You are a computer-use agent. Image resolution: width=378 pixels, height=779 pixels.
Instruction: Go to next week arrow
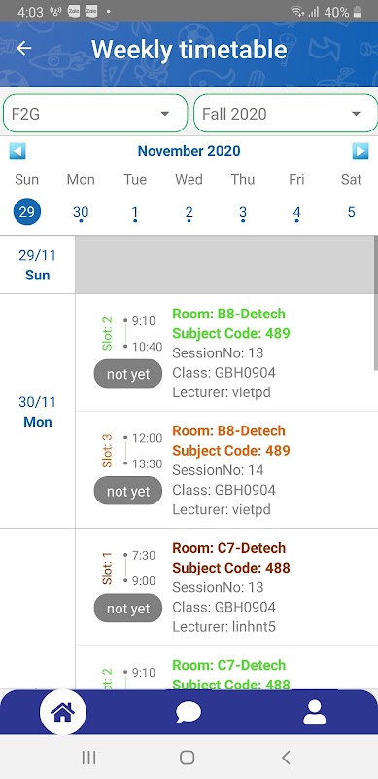(361, 151)
